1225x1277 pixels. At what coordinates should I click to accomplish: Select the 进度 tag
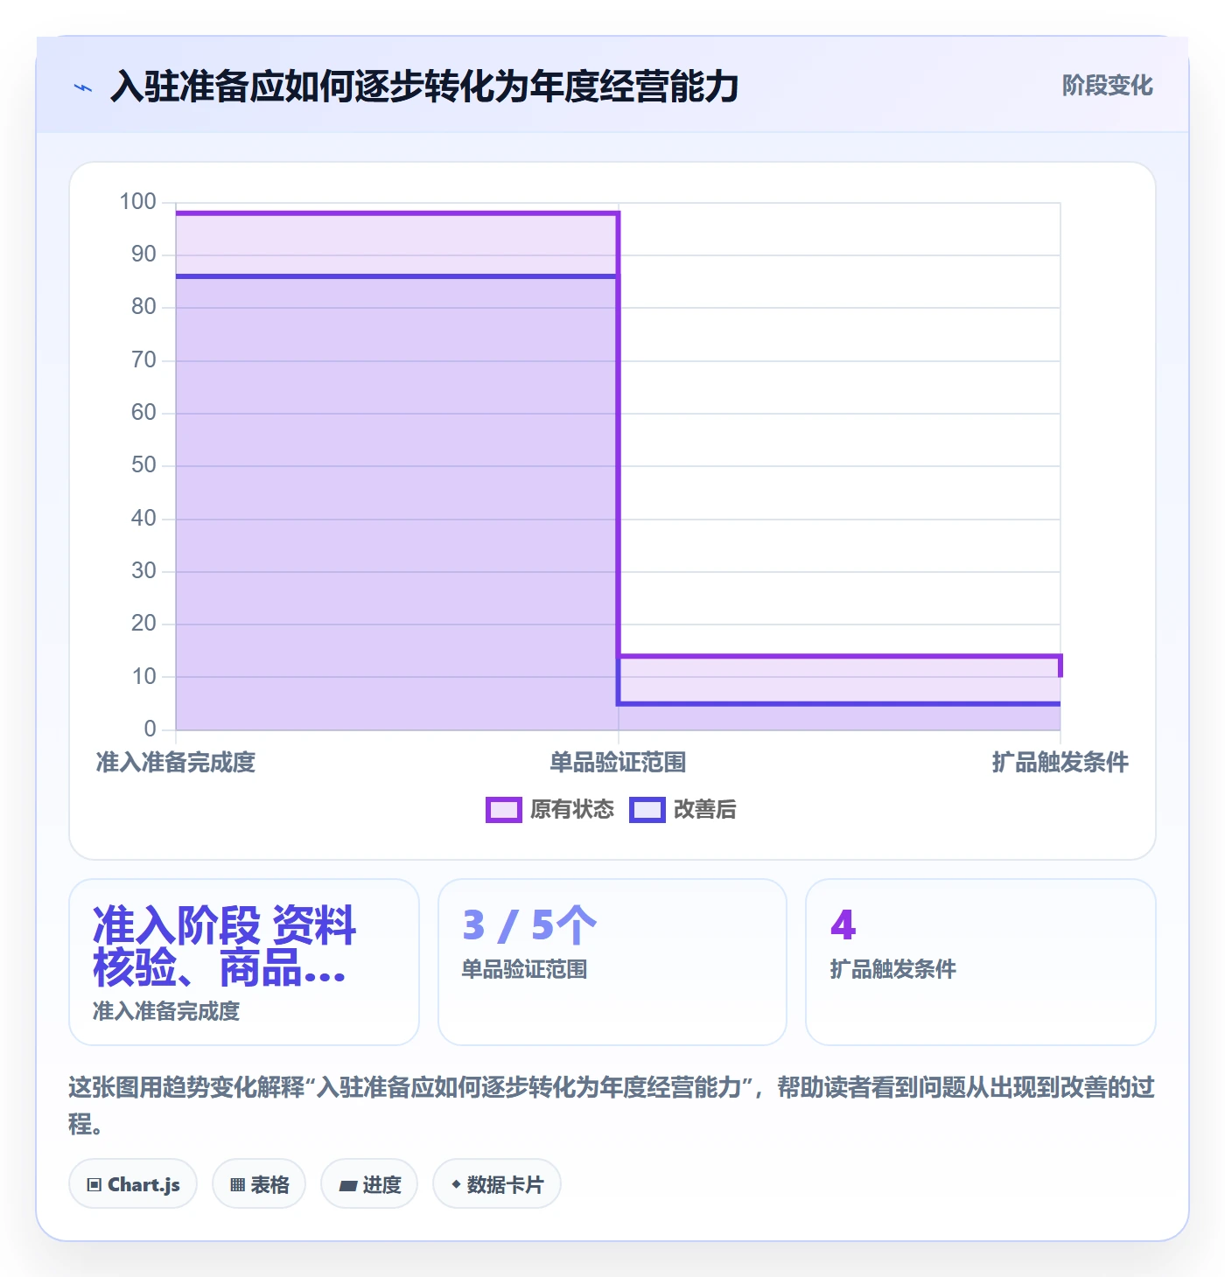(369, 1184)
